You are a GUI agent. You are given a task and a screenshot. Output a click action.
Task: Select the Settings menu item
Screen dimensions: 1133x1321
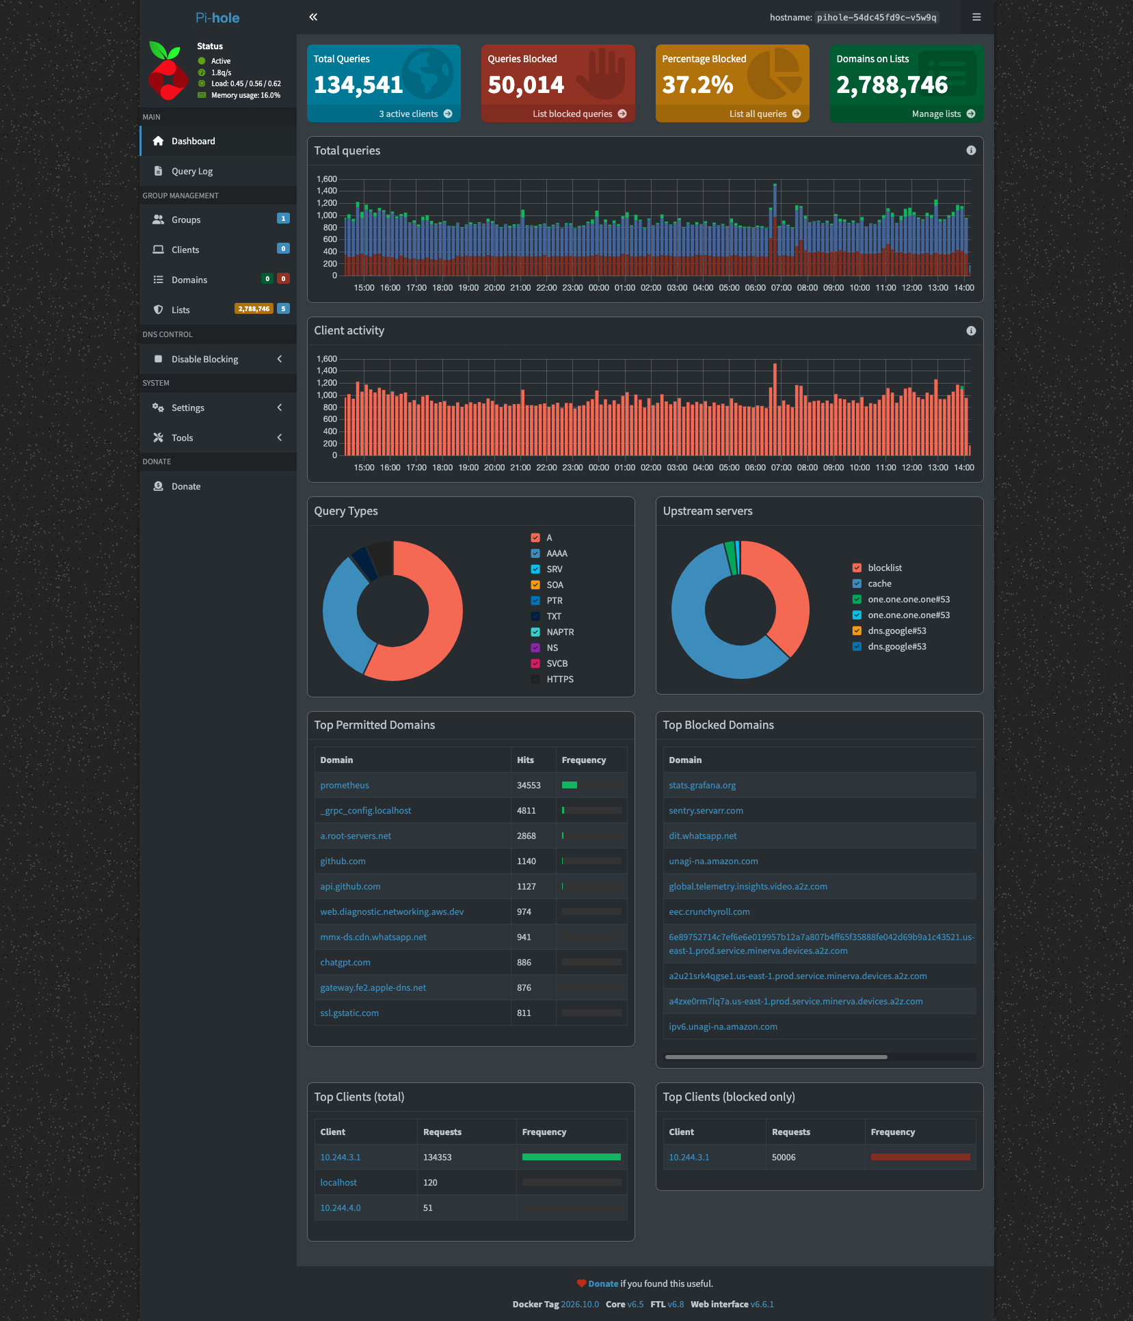tap(218, 408)
